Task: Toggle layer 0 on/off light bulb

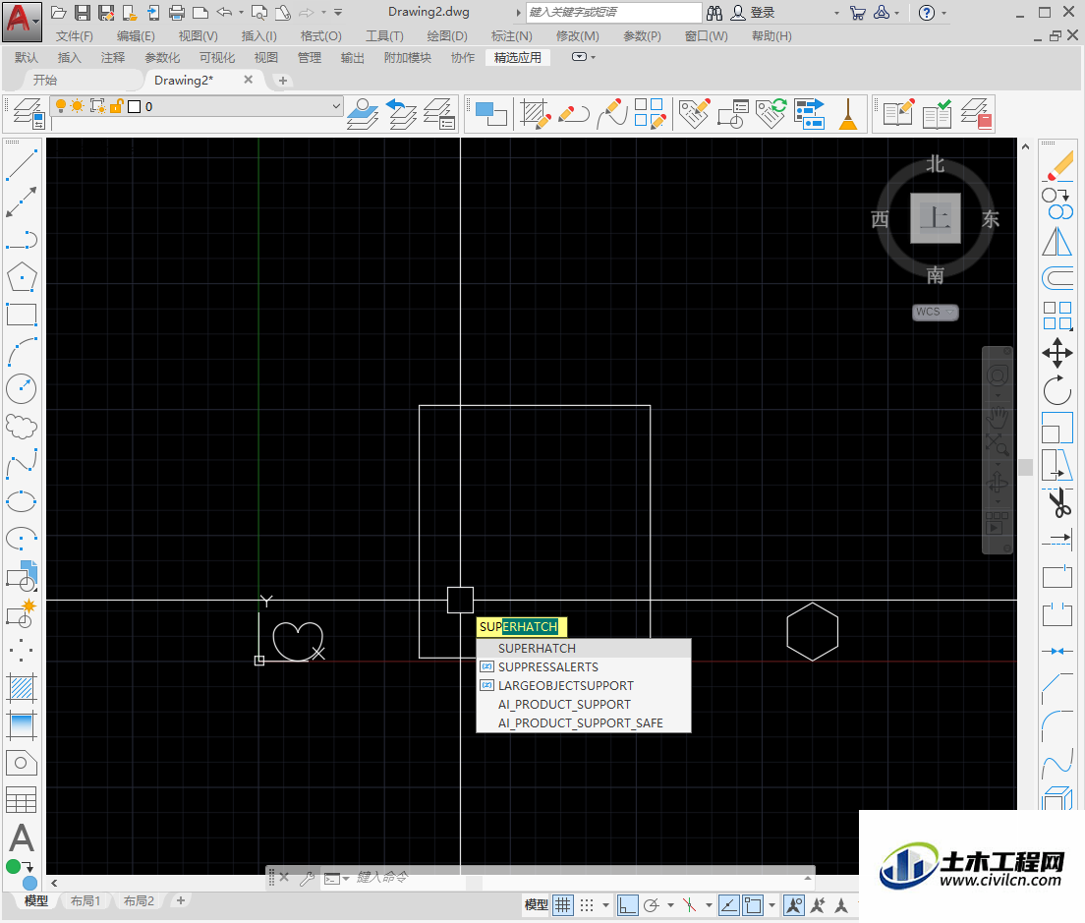Action: 61,106
